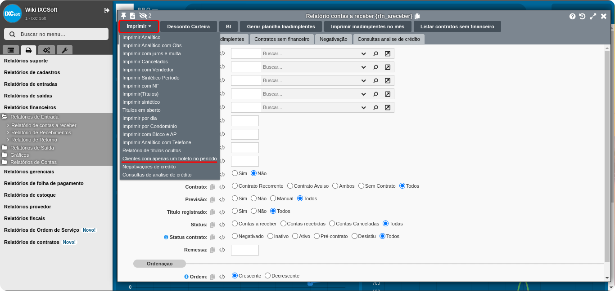Select Contas Canceladas status radio
The width and height of the screenshot is (615, 291).
[332, 224]
